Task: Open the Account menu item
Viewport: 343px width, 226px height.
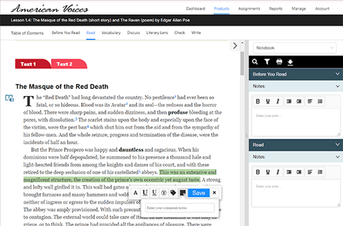Action: 322,9
